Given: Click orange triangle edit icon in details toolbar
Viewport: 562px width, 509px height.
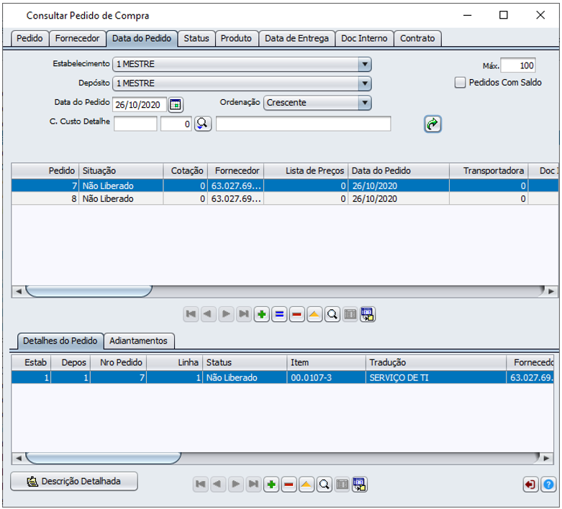Looking at the screenshot, I should [x=307, y=485].
